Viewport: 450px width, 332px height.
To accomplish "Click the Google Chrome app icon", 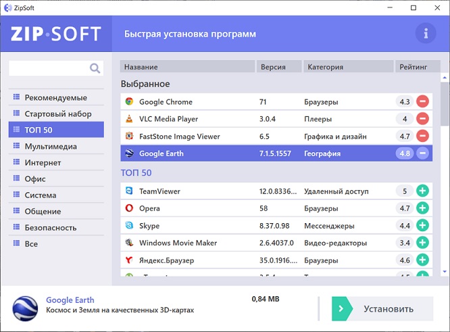I will [129, 101].
